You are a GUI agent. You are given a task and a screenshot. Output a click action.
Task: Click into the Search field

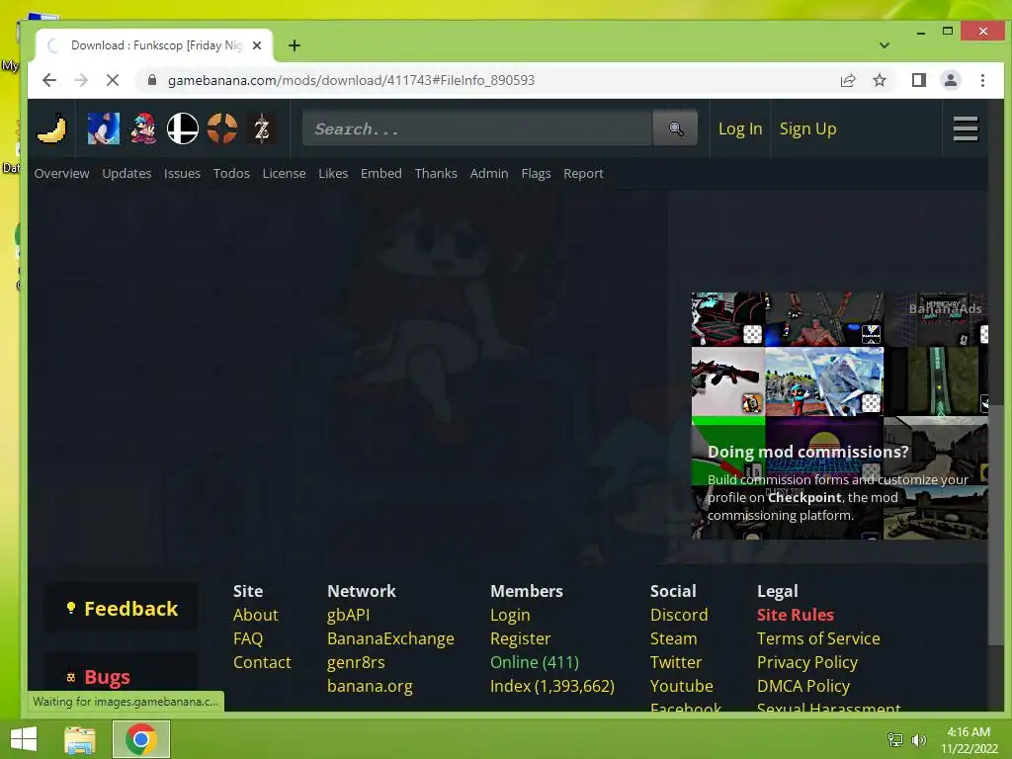point(477,128)
